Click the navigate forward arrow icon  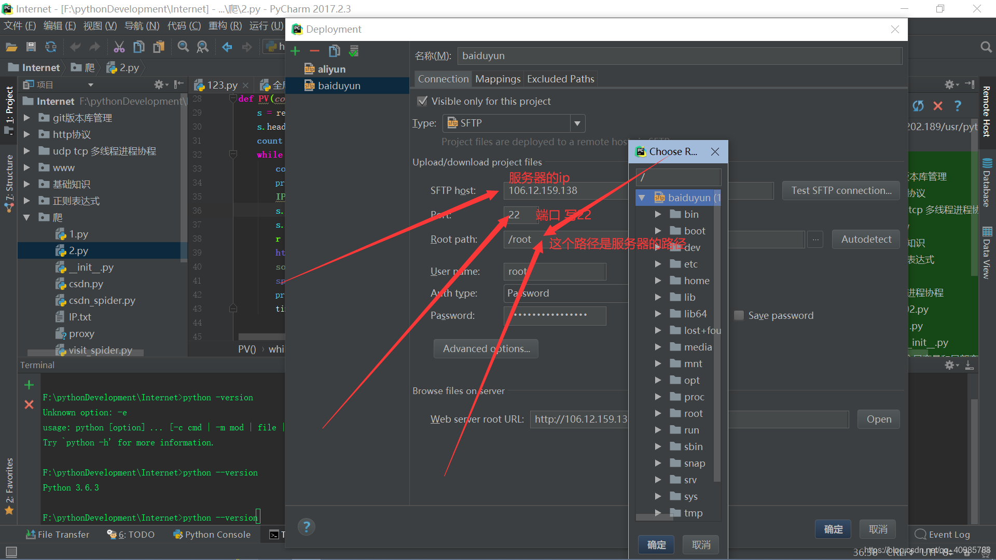(x=247, y=47)
